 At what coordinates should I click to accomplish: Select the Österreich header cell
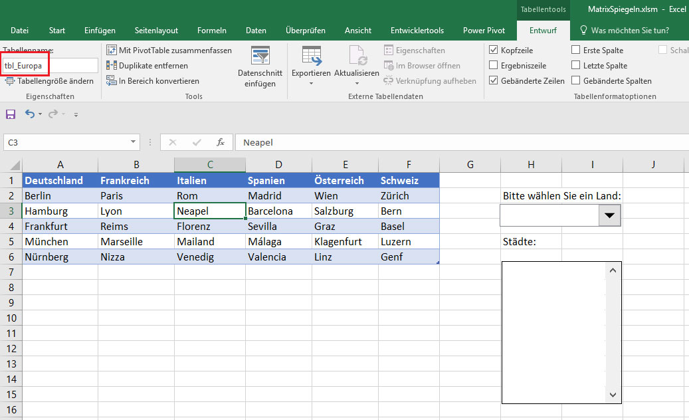click(x=345, y=180)
